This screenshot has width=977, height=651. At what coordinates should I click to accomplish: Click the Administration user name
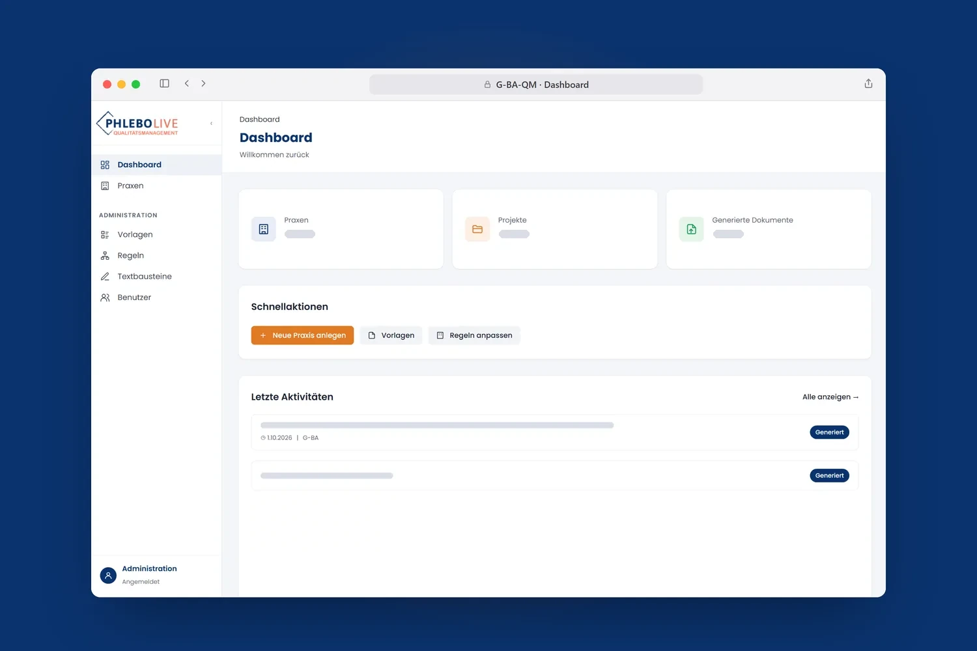[x=149, y=568]
